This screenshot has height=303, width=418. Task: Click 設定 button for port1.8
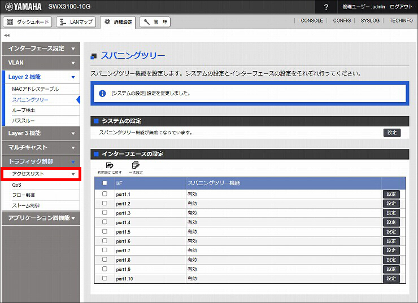coord(391,260)
